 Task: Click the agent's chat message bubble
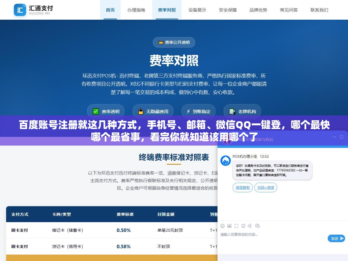[x=272, y=170]
